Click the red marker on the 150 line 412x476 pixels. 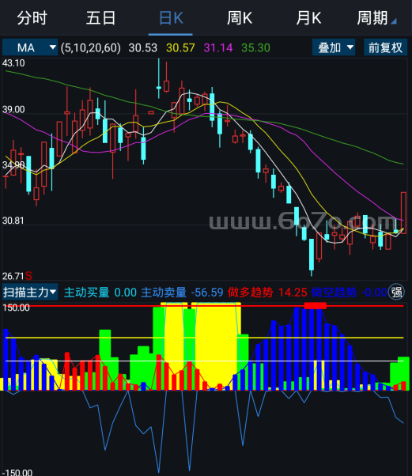pyautogui.click(x=316, y=306)
